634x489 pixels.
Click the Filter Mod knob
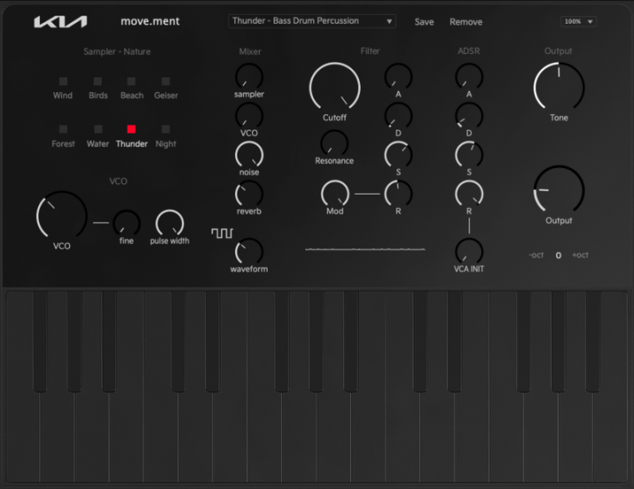pyautogui.click(x=335, y=194)
